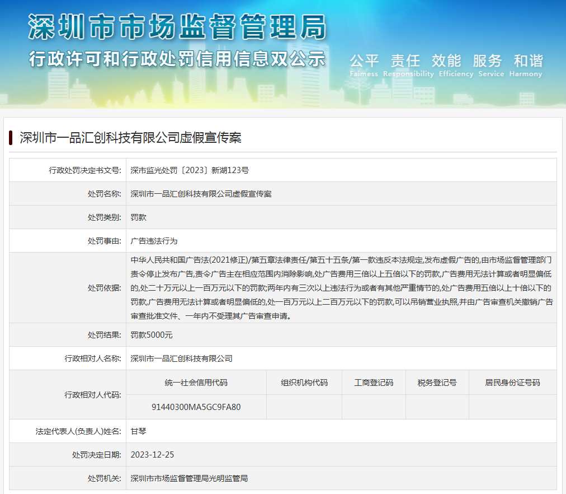Click the 责任 Responsibility slogan text

tap(408, 66)
